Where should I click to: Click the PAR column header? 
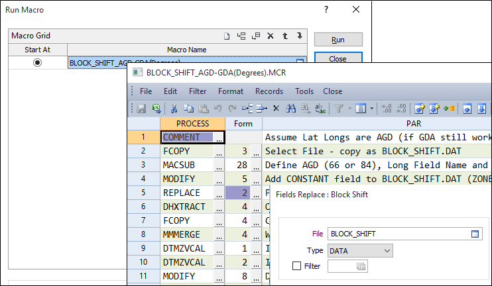(377, 124)
